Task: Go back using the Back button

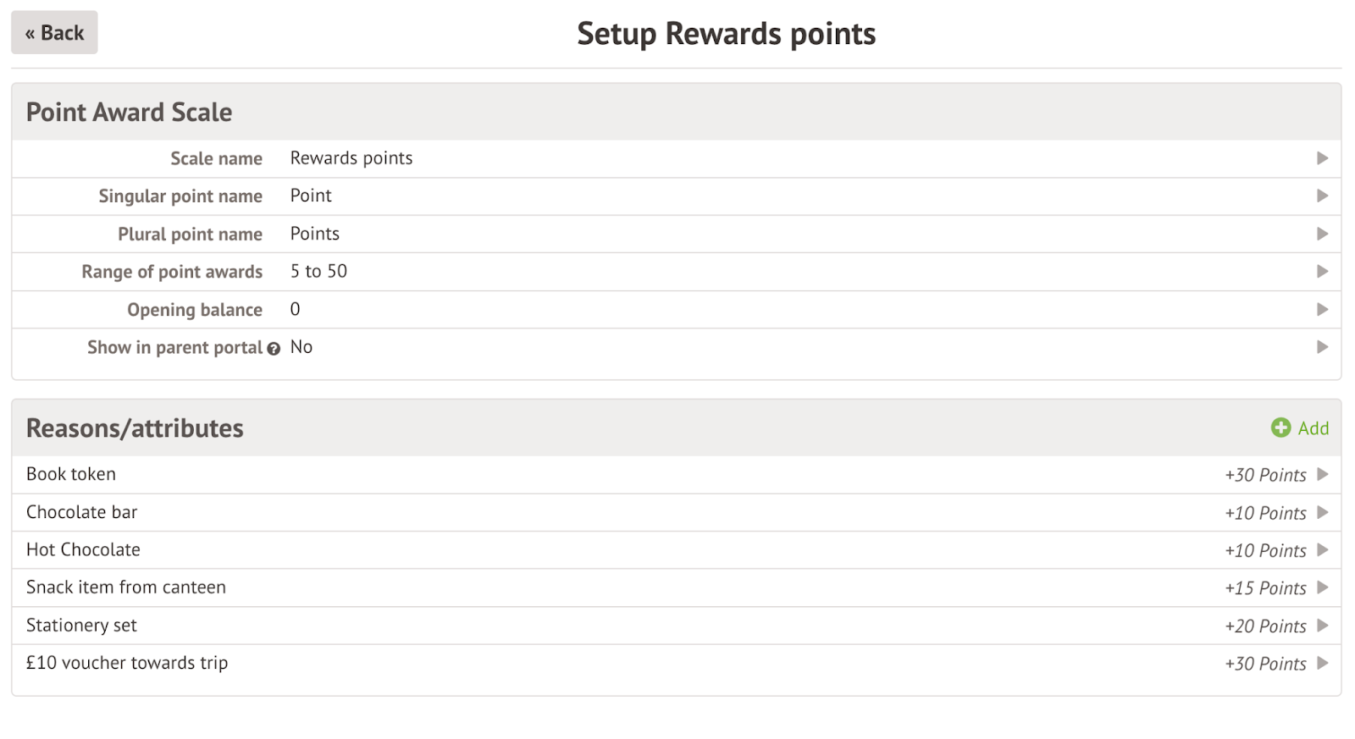Action: pyautogui.click(x=54, y=33)
